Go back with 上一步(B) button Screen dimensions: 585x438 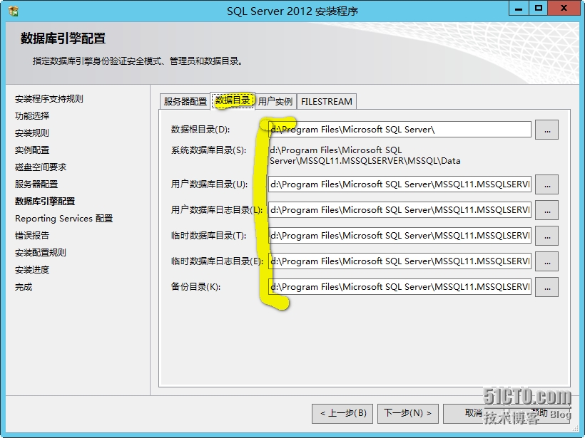342,413
